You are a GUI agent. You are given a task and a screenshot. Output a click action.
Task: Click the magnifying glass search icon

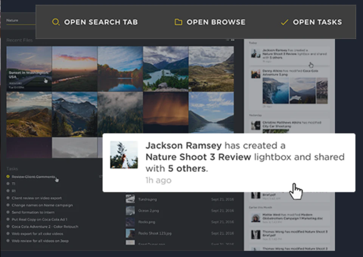click(x=56, y=22)
